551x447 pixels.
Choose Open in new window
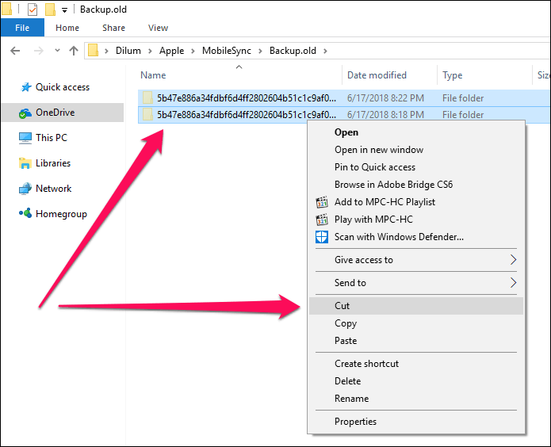416,150
